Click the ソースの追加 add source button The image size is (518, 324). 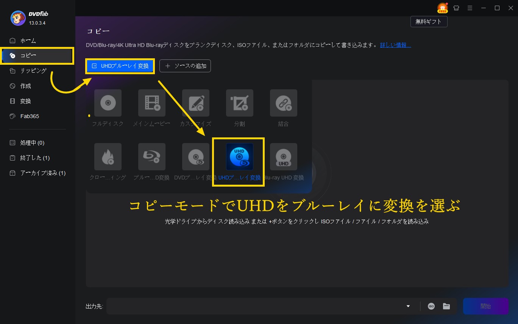[185, 66]
